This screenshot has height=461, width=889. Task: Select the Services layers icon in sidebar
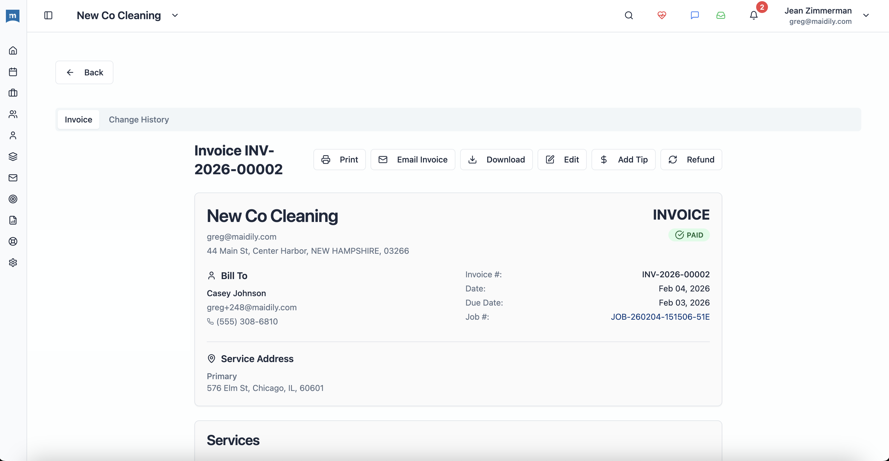[13, 157]
